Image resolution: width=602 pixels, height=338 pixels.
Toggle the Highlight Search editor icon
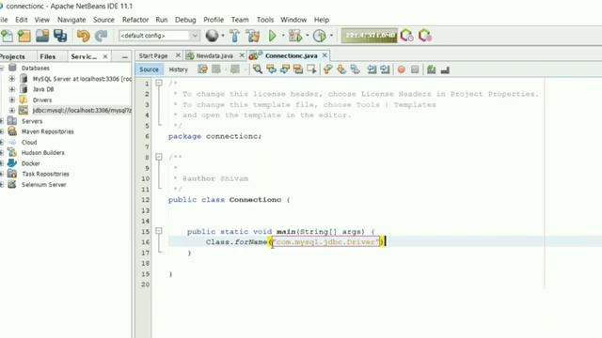coord(298,69)
